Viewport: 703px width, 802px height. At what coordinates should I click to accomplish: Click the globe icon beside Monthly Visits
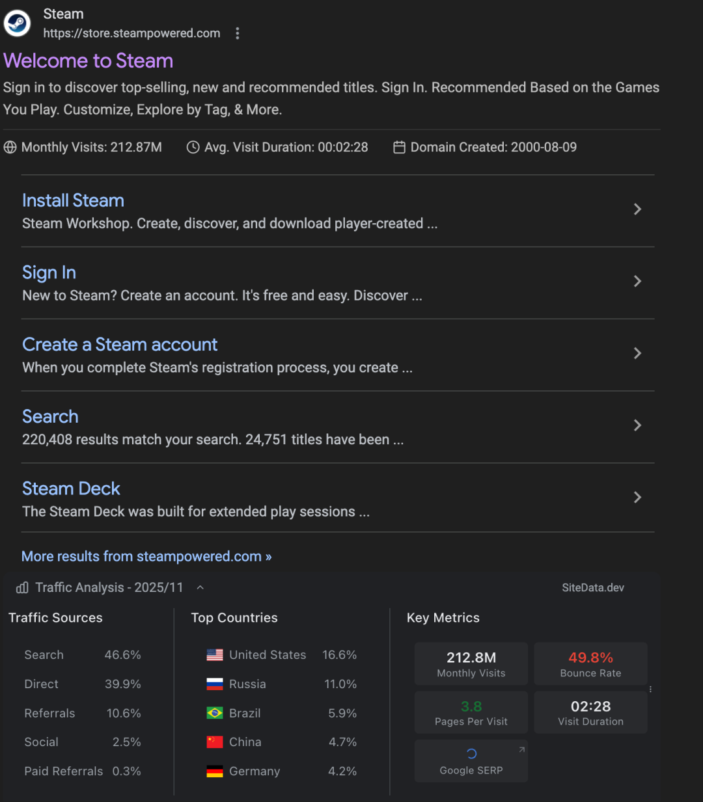tap(10, 147)
